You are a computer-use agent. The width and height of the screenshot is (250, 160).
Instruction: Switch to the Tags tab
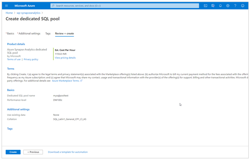pyautogui.click(x=48, y=34)
